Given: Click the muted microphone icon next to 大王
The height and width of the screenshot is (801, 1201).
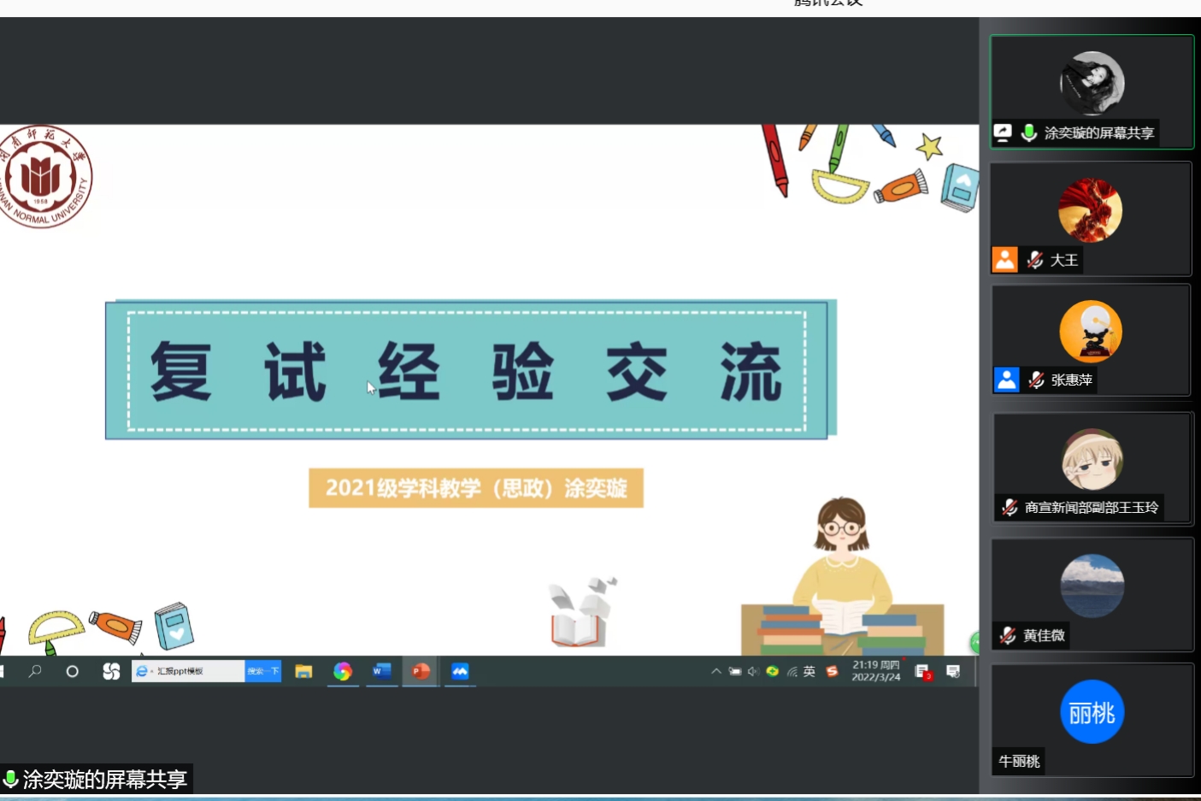Looking at the screenshot, I should [x=1035, y=260].
